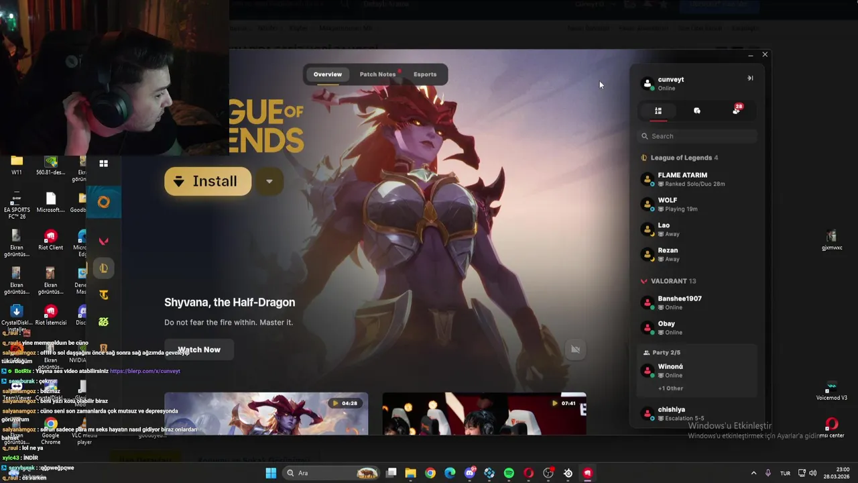Open File Explorer from the taskbar

point(411,473)
